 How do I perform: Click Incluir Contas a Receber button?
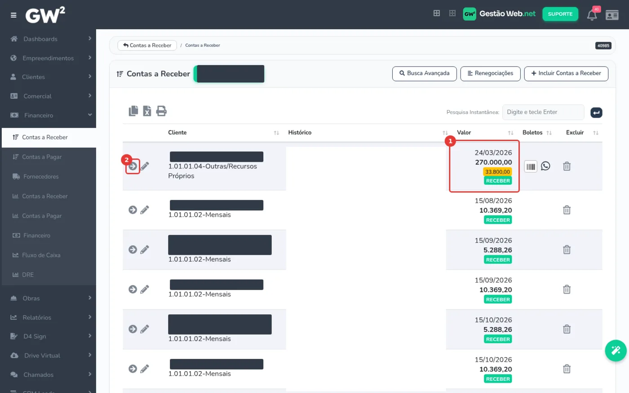click(x=566, y=74)
